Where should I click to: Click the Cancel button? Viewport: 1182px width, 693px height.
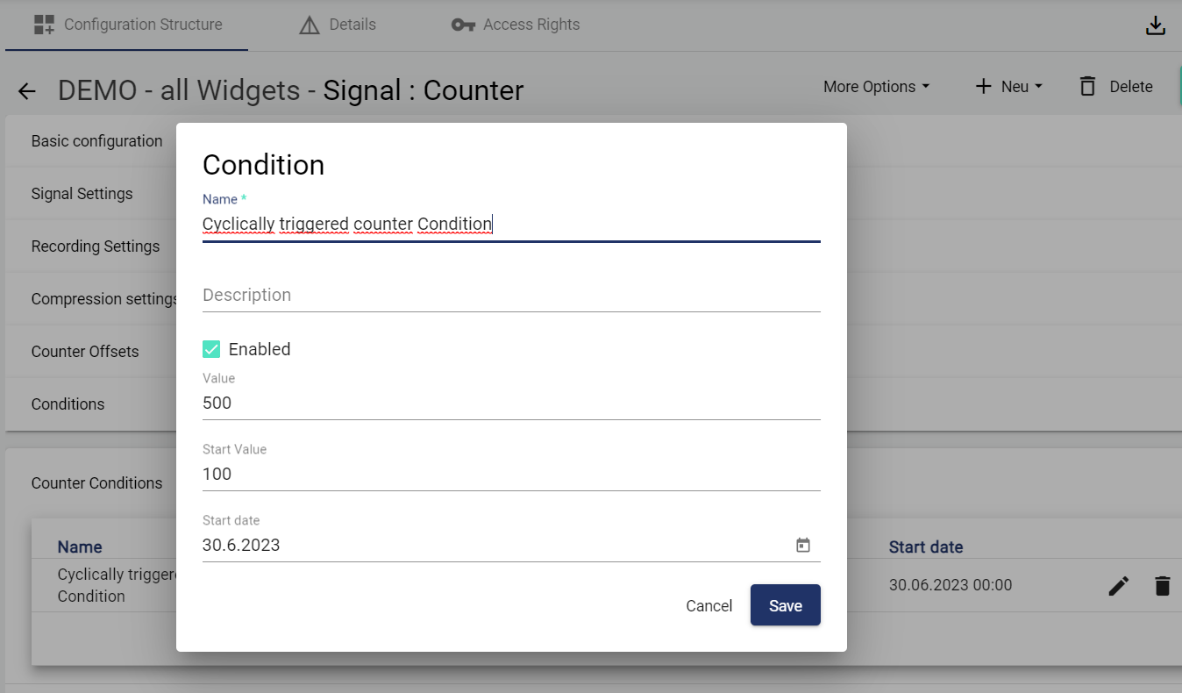click(708, 605)
